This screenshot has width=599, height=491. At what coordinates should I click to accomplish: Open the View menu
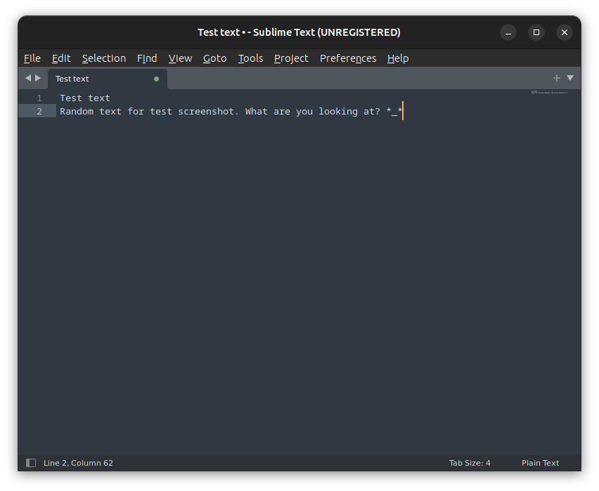[x=180, y=58]
